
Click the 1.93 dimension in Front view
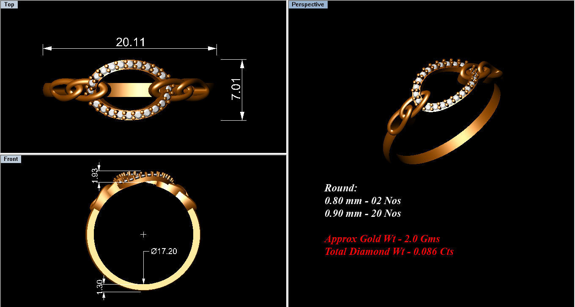tap(95, 176)
